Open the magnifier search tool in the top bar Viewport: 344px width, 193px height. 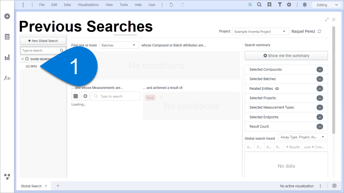[x=259, y=5]
